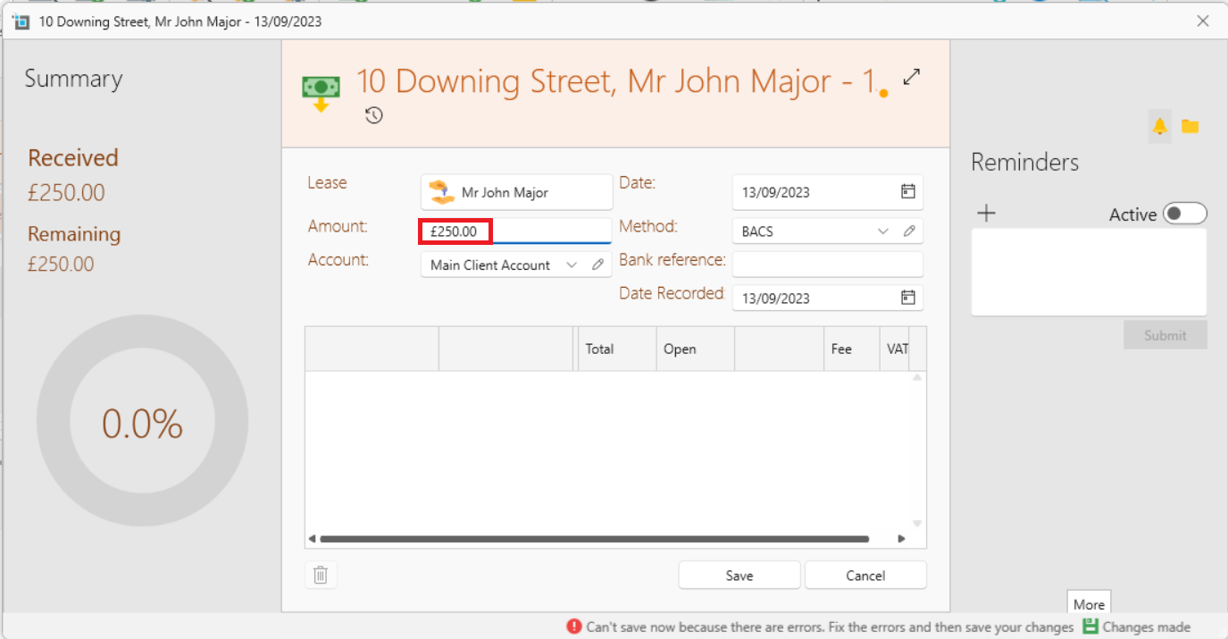Open the reminders bell icon
This screenshot has height=639, width=1228.
pyautogui.click(x=1159, y=126)
